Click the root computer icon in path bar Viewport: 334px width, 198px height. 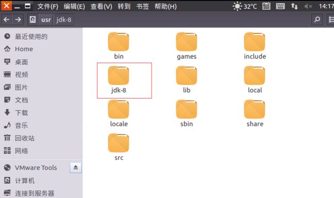click(32, 19)
